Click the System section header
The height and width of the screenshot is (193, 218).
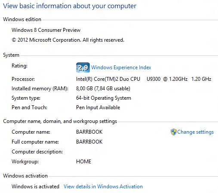[x=11, y=55]
